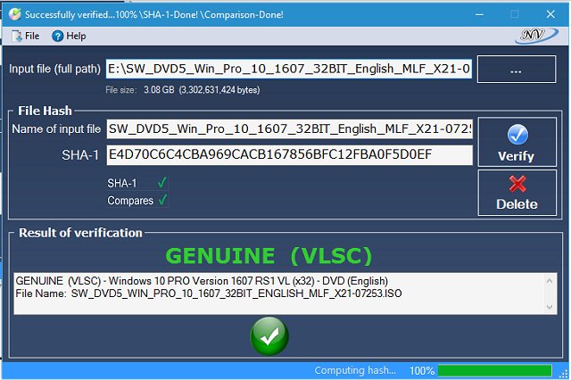Click the result box scroll up arrow

(550, 281)
